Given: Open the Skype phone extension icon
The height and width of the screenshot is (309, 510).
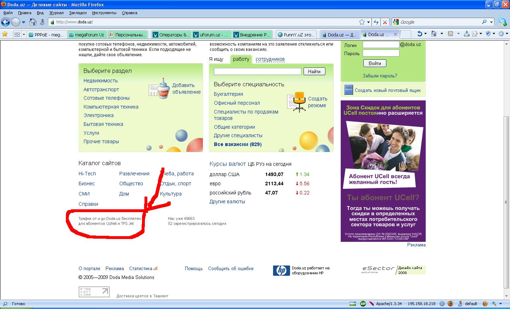Looking at the screenshot, I should click(x=502, y=22).
